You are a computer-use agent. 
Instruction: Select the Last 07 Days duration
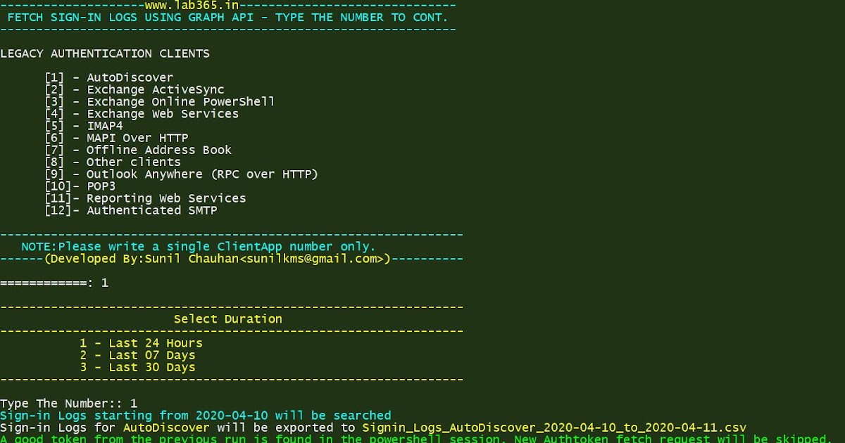(136, 355)
